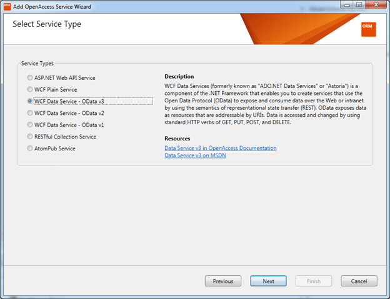Choose WCF Data Service - OData v1

(x=30, y=125)
